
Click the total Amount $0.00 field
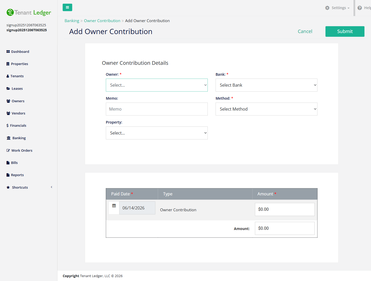click(x=285, y=228)
